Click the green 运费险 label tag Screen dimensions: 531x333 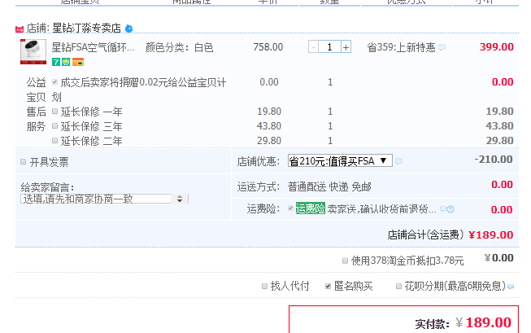(310, 208)
